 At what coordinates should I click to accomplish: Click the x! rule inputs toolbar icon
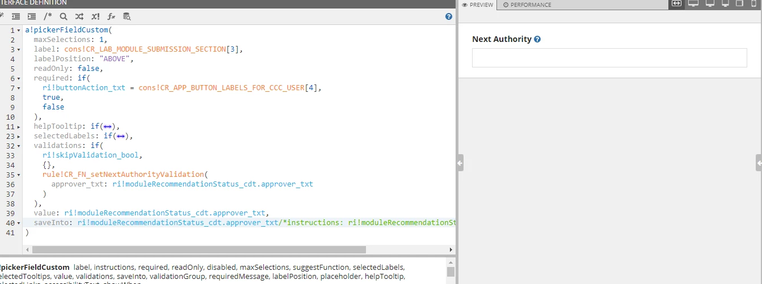[95, 16]
